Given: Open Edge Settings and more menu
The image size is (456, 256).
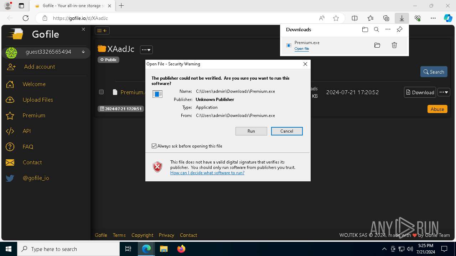Looking at the screenshot, I should 433,18.
